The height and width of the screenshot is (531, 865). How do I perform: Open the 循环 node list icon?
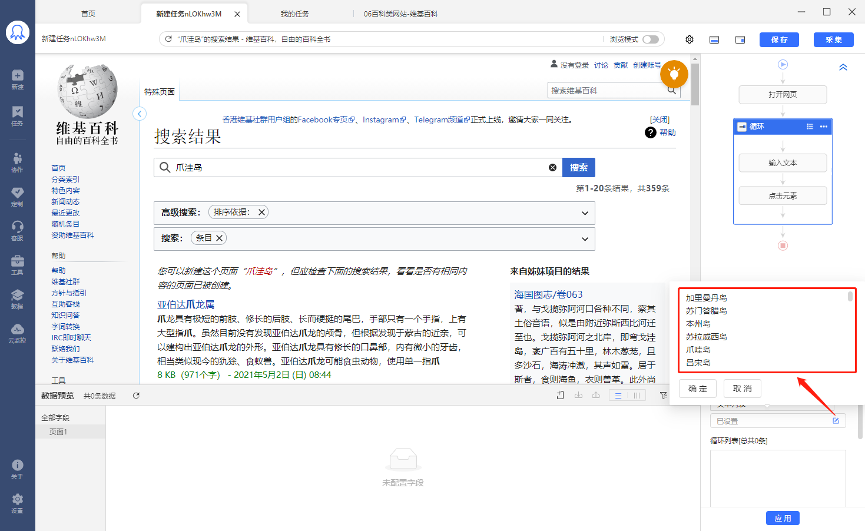point(810,127)
